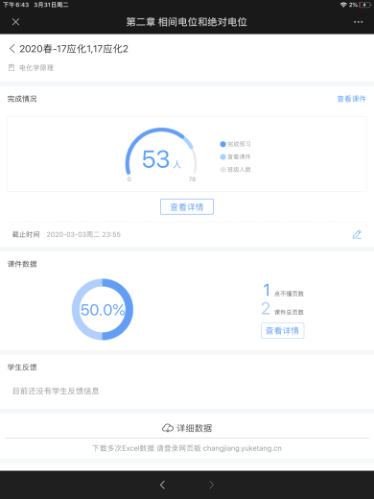Edit the deadline with the pencil icon
The width and height of the screenshot is (374, 499).
(357, 234)
